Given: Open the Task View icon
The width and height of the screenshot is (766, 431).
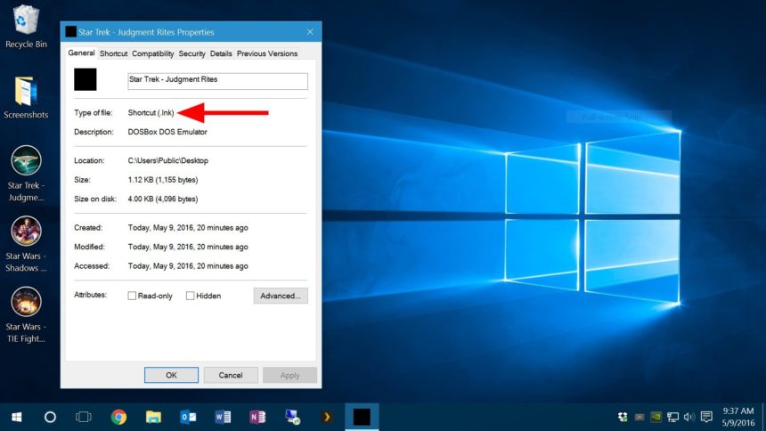Looking at the screenshot, I should (84, 417).
